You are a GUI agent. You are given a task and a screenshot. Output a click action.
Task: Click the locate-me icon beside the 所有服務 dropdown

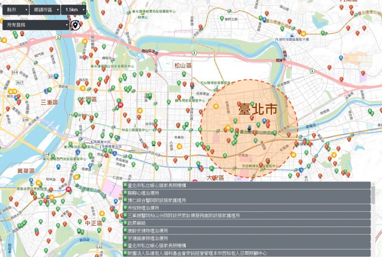pos(76,24)
